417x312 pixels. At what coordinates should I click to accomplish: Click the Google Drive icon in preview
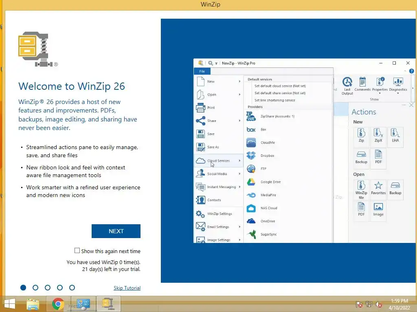point(251,182)
